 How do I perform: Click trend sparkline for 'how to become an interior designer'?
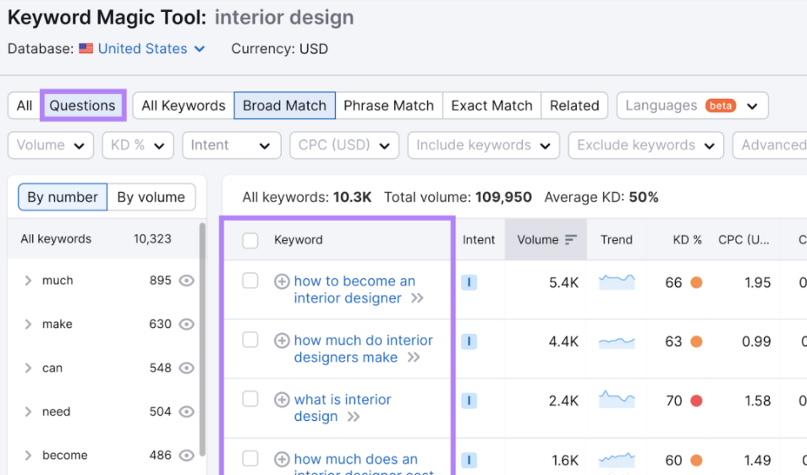tap(617, 282)
